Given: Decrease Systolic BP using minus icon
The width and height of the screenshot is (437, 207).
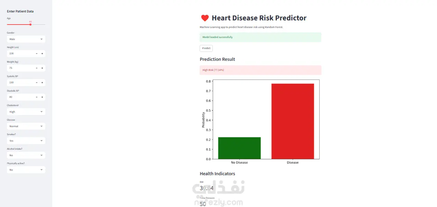Looking at the screenshot, I should [x=37, y=83].
